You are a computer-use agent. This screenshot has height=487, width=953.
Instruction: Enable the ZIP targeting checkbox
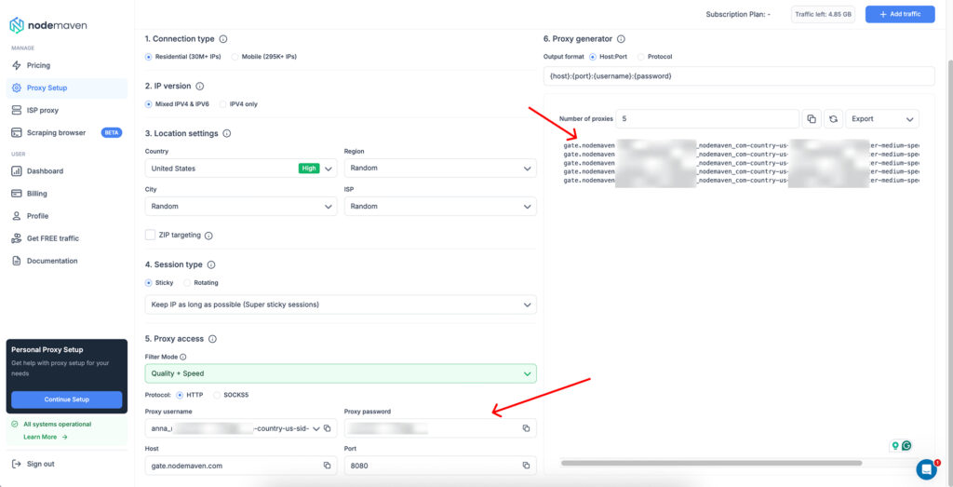tap(151, 235)
